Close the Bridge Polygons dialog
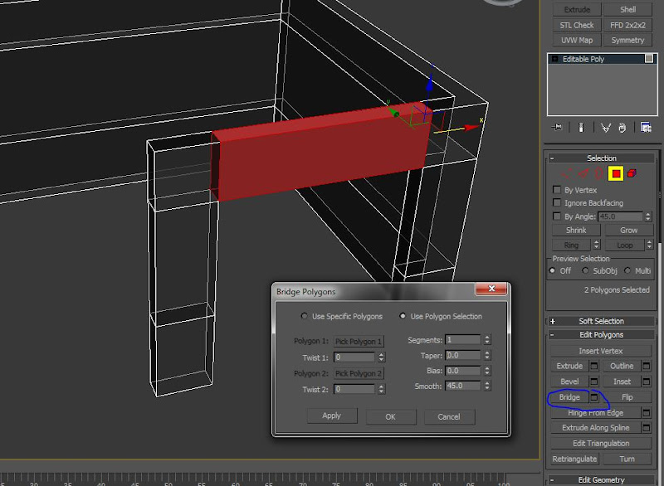The width and height of the screenshot is (664, 486). click(x=491, y=289)
